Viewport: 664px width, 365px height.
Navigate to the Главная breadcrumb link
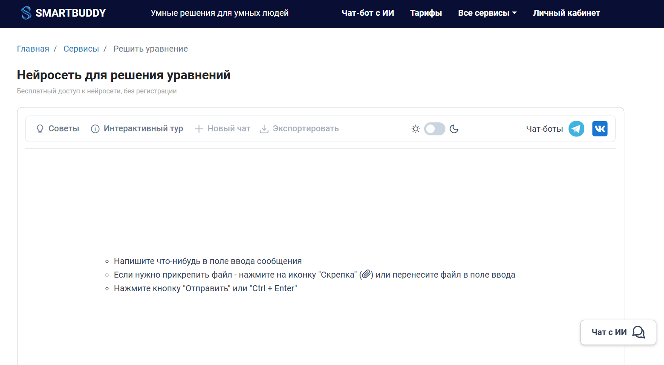click(33, 49)
